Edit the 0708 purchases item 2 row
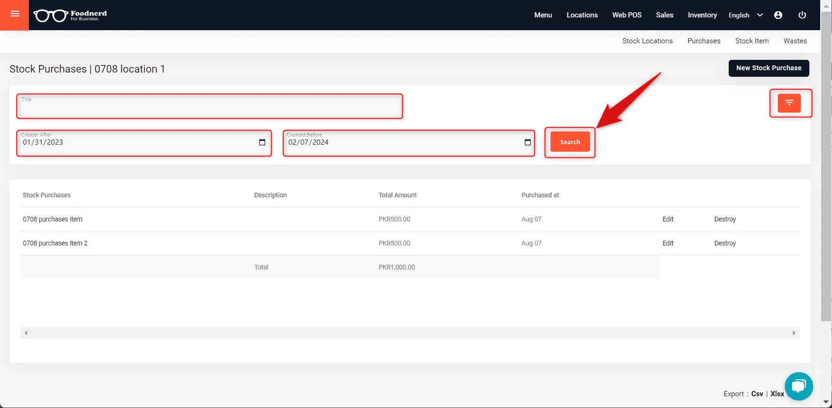Image resolution: width=832 pixels, height=408 pixels. pyautogui.click(x=668, y=243)
